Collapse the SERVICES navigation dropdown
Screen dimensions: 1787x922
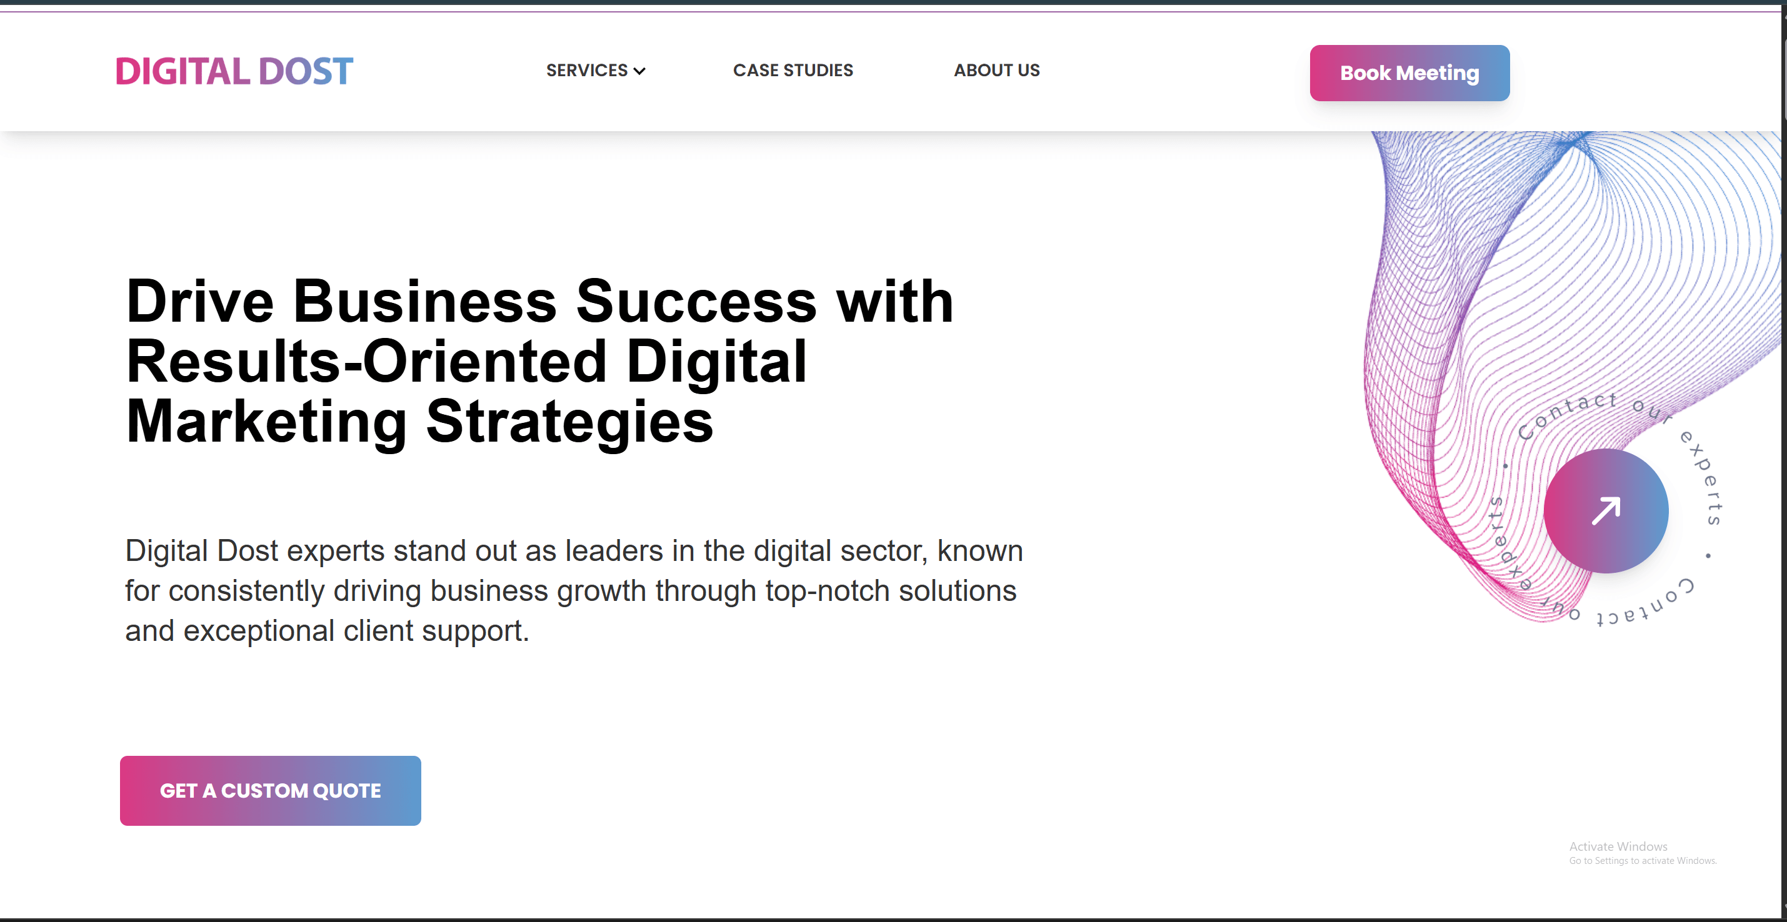(x=595, y=70)
